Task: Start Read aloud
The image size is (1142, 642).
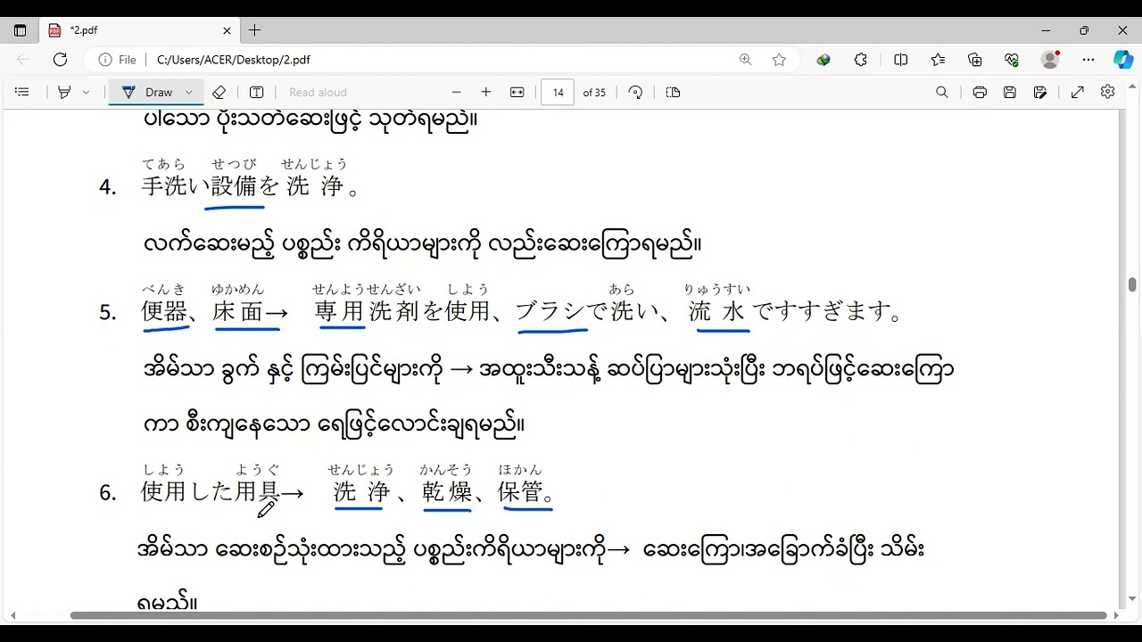Action: point(318,92)
